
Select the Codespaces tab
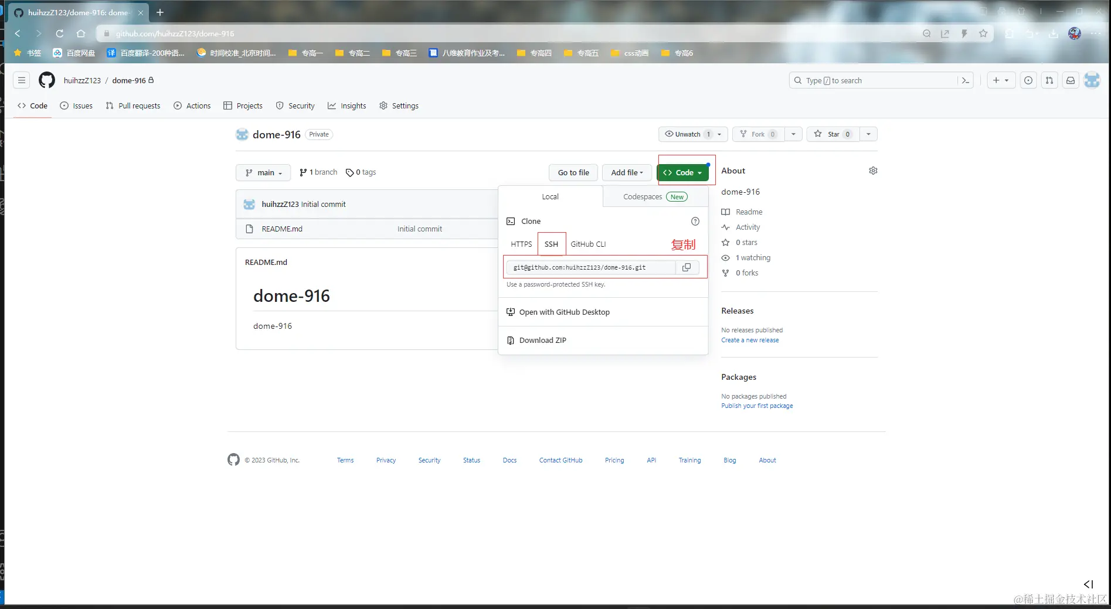click(655, 196)
